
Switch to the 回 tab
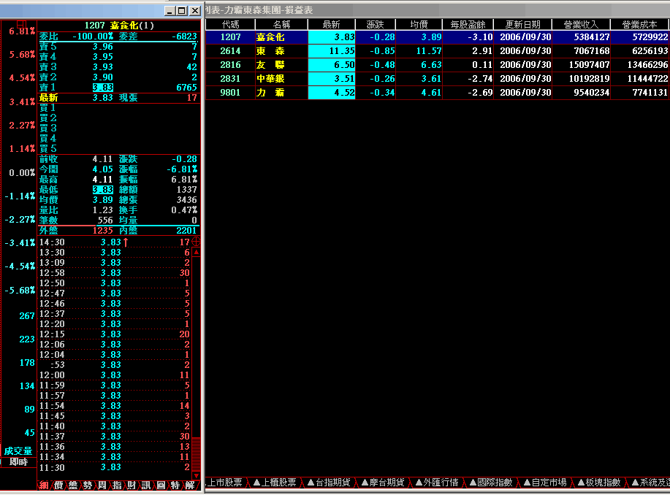point(161,486)
